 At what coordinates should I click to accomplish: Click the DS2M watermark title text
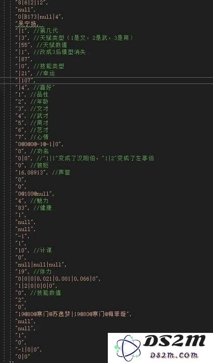[x=175, y=341]
